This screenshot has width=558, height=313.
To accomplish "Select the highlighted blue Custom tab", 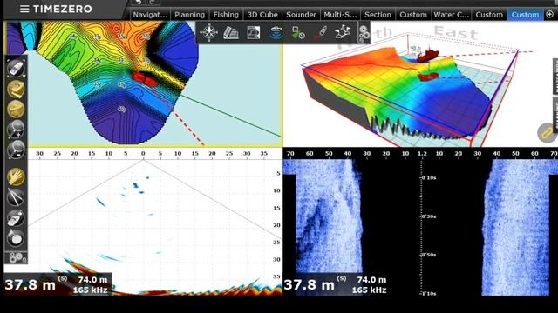I will coord(525,15).
